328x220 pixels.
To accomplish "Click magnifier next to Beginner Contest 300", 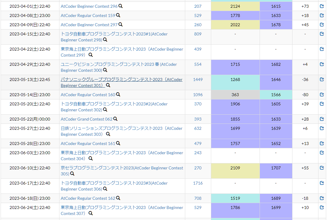I will (x=105, y=70).
